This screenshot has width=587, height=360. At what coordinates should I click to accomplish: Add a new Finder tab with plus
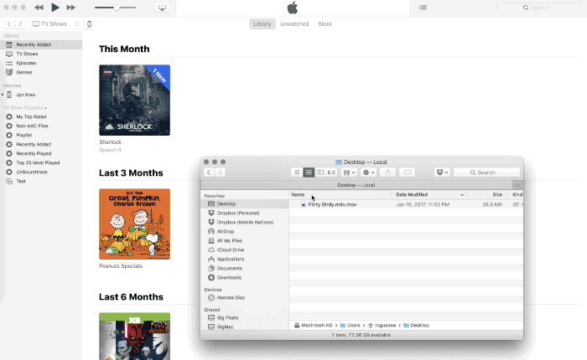[517, 185]
